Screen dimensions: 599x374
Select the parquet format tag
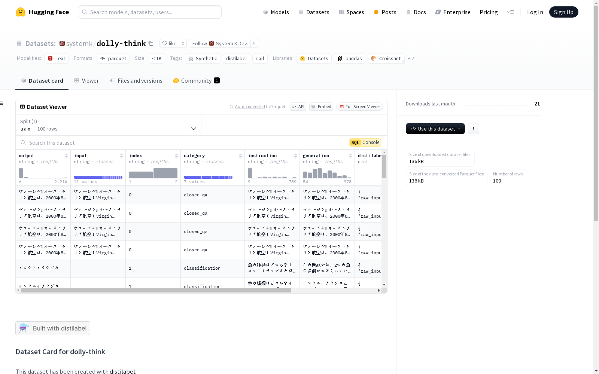tap(113, 58)
